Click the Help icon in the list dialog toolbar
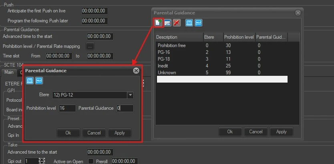This screenshot has height=164, width=334. pyautogui.click(x=199, y=23)
